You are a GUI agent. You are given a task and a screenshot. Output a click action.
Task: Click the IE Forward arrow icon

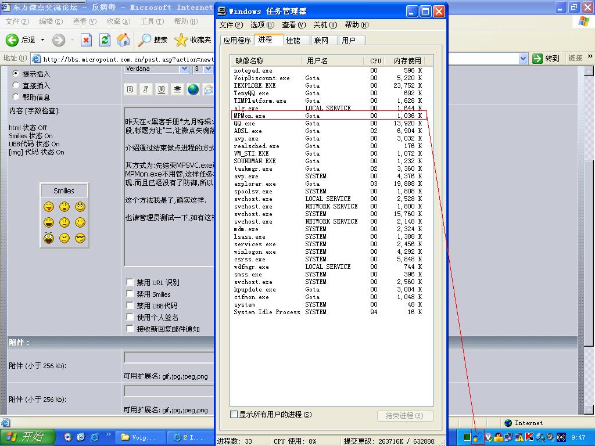pos(59,40)
